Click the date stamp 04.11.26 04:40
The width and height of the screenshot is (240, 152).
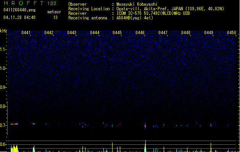pyautogui.click(x=19, y=17)
